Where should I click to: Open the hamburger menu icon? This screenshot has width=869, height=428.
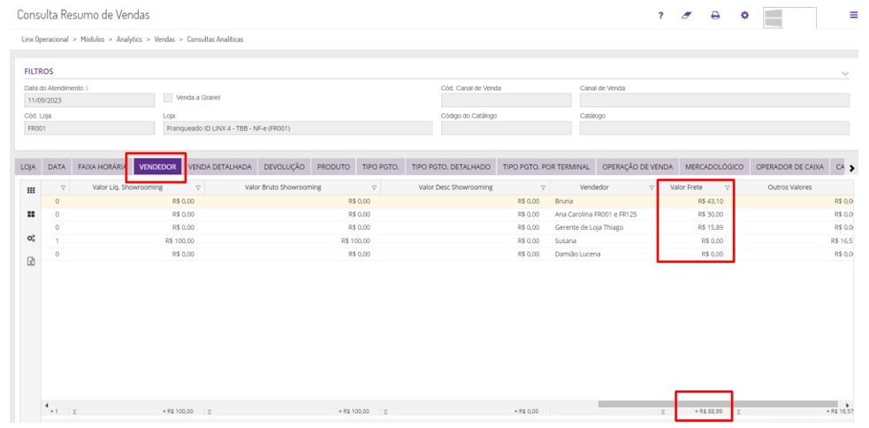click(x=853, y=16)
